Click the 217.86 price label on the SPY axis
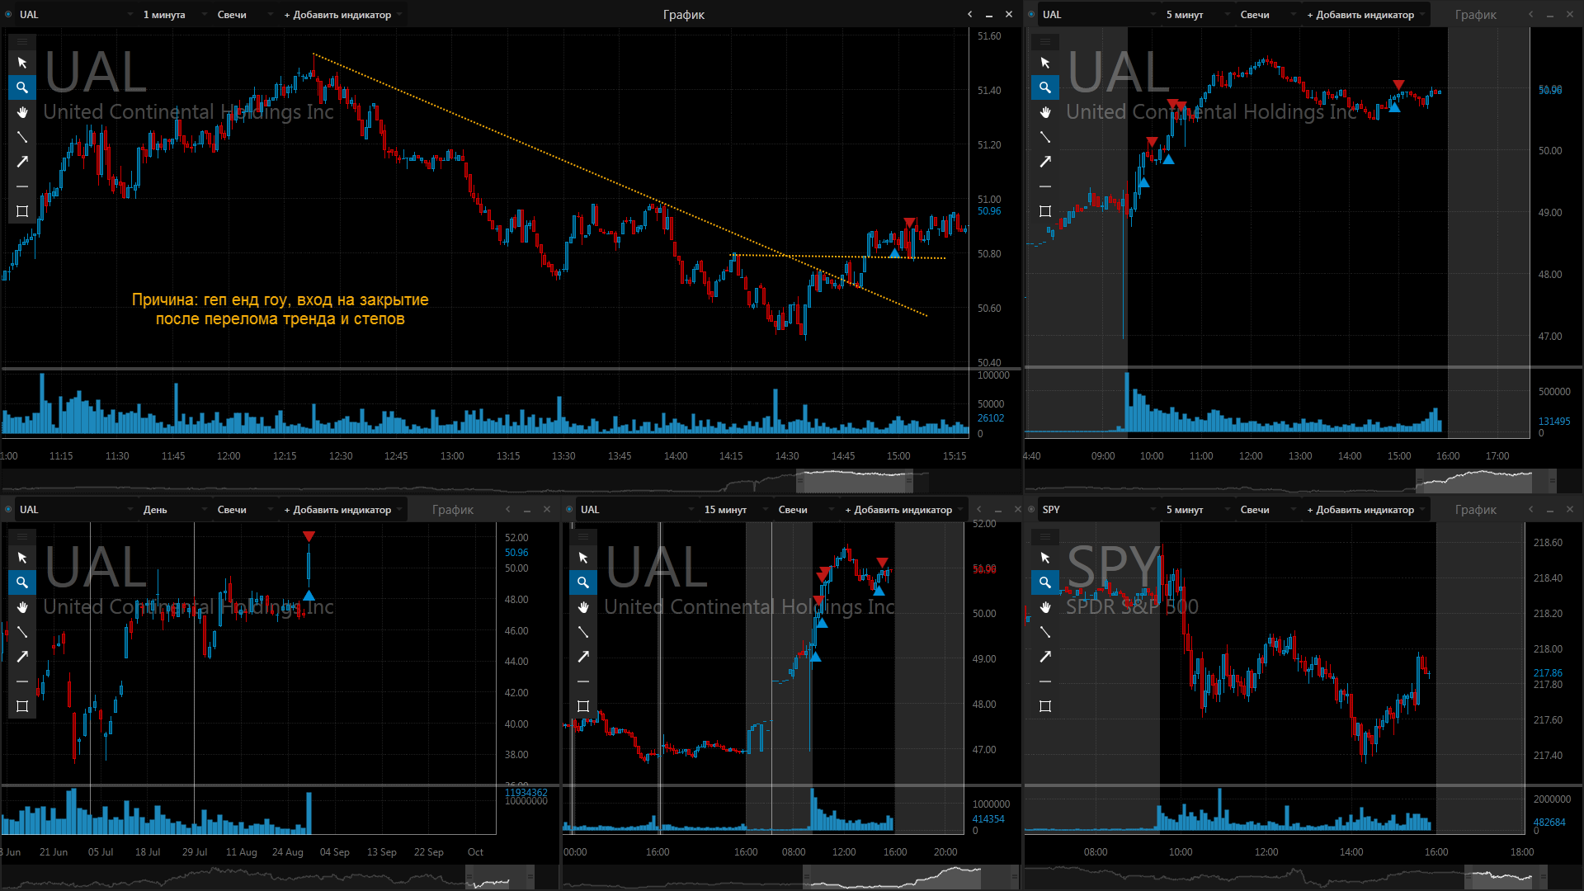This screenshot has width=1584, height=891. [1548, 673]
